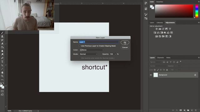This screenshot has width=200, height=112.
Task: Create new fill or adjustment layer
Action: coord(184,110)
